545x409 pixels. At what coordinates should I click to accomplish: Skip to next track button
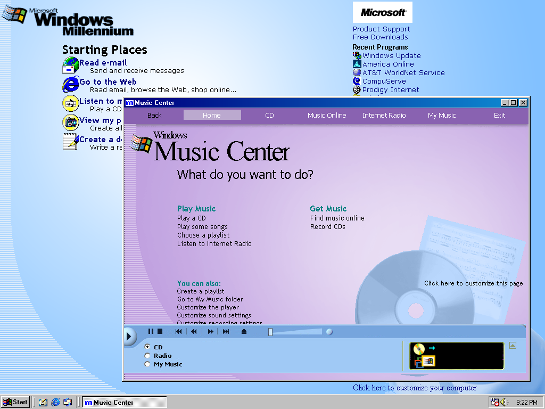click(x=226, y=331)
